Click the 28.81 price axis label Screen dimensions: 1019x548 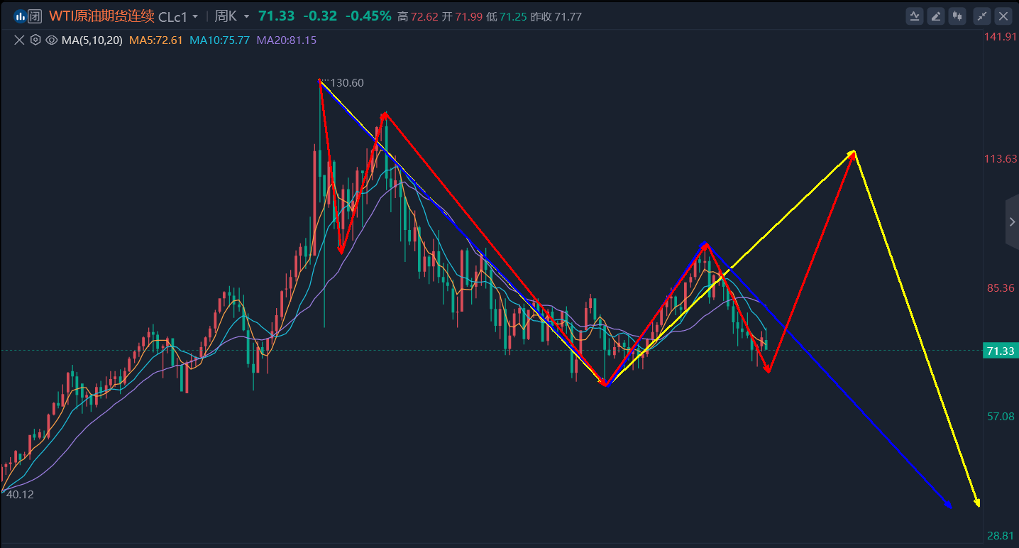tap(1001, 537)
